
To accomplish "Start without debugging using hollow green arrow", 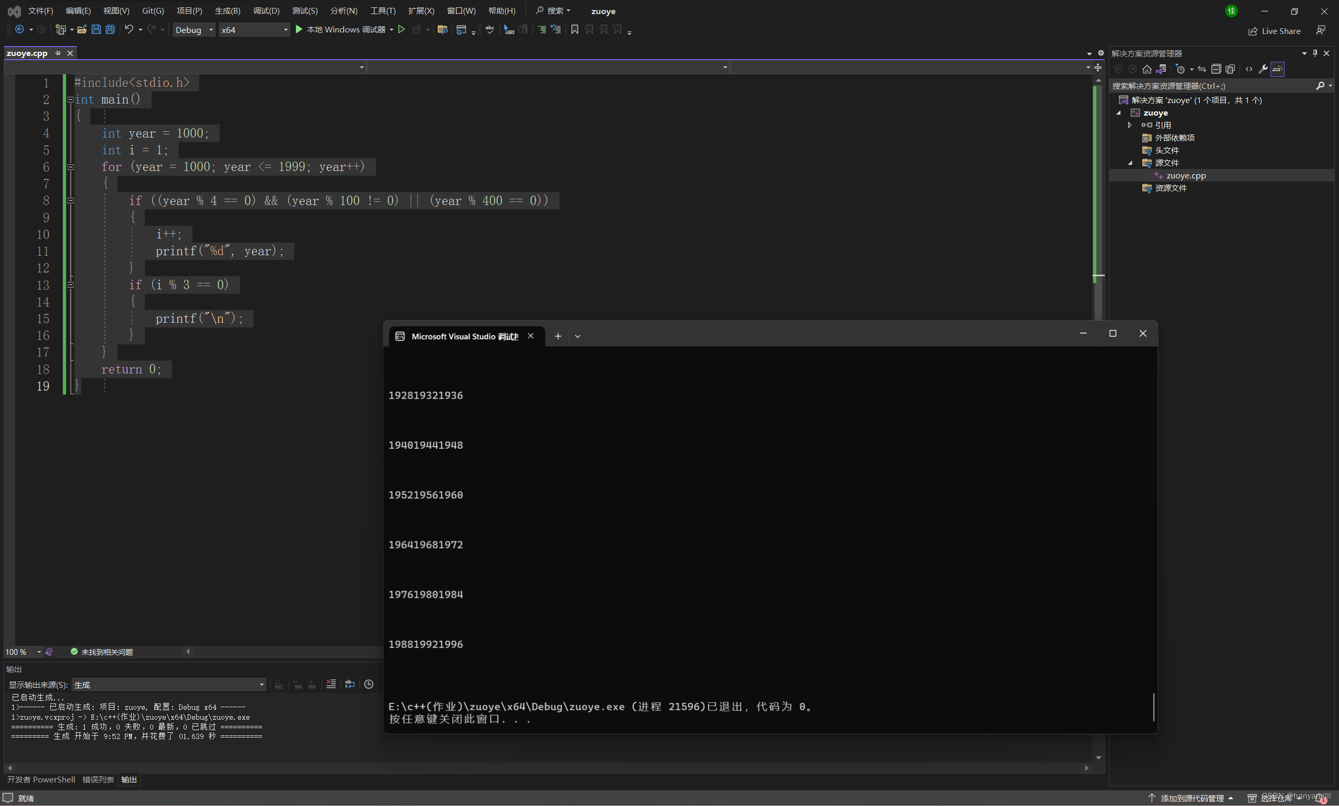I will pos(402,29).
